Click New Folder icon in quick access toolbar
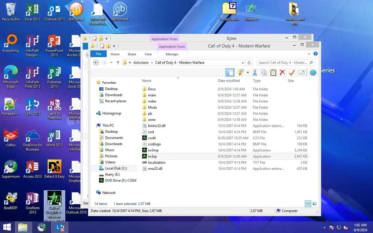Screen dimensions: 373x233 click(x=108, y=46)
